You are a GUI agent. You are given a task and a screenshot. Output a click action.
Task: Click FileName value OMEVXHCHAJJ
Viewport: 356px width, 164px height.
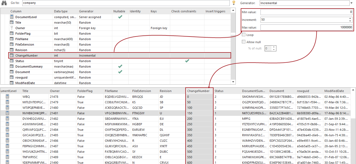(x=117, y=140)
